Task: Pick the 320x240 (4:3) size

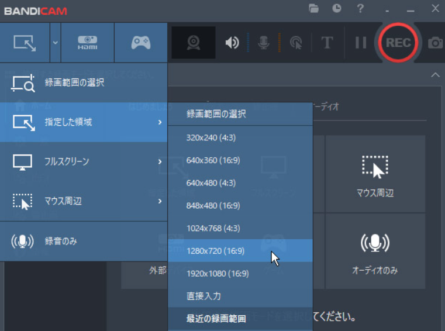Action: click(240, 137)
